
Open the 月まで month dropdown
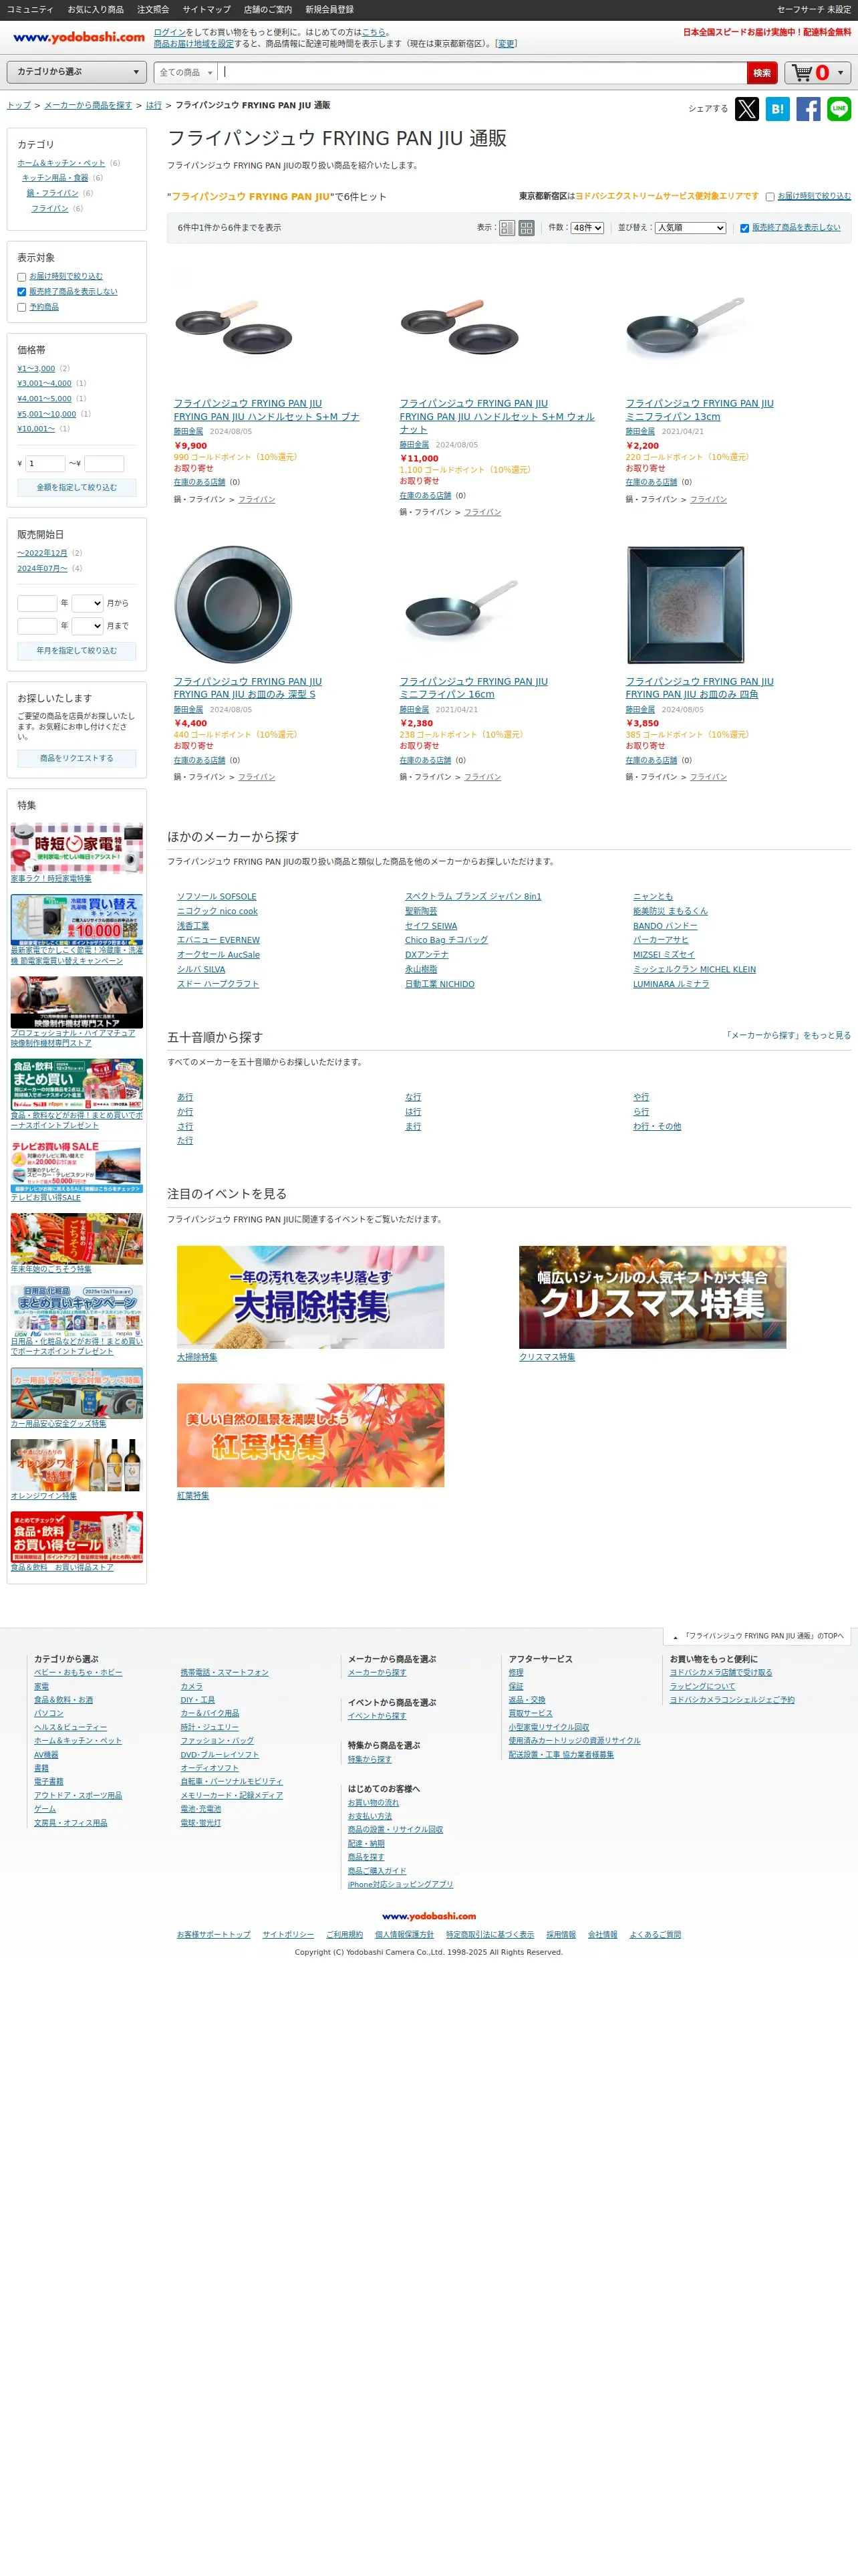pyautogui.click(x=88, y=626)
